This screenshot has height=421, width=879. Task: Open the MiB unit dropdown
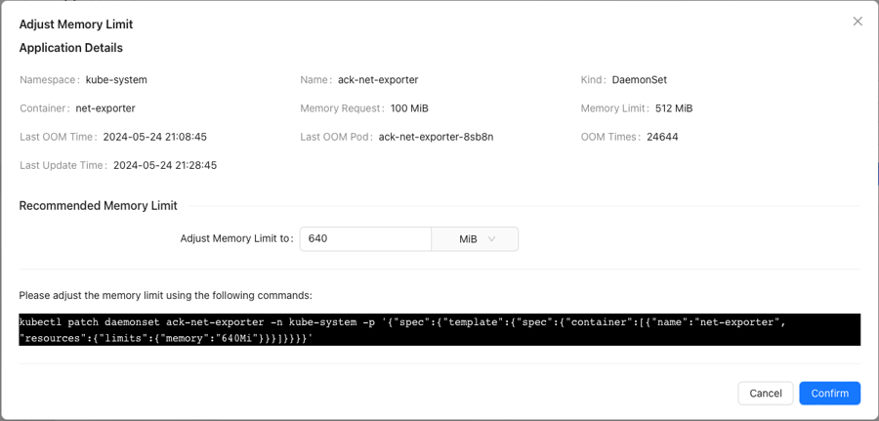pos(475,238)
